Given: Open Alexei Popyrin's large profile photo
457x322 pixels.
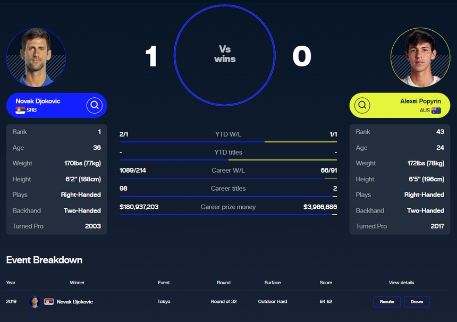Looking at the screenshot, I should click(420, 57).
